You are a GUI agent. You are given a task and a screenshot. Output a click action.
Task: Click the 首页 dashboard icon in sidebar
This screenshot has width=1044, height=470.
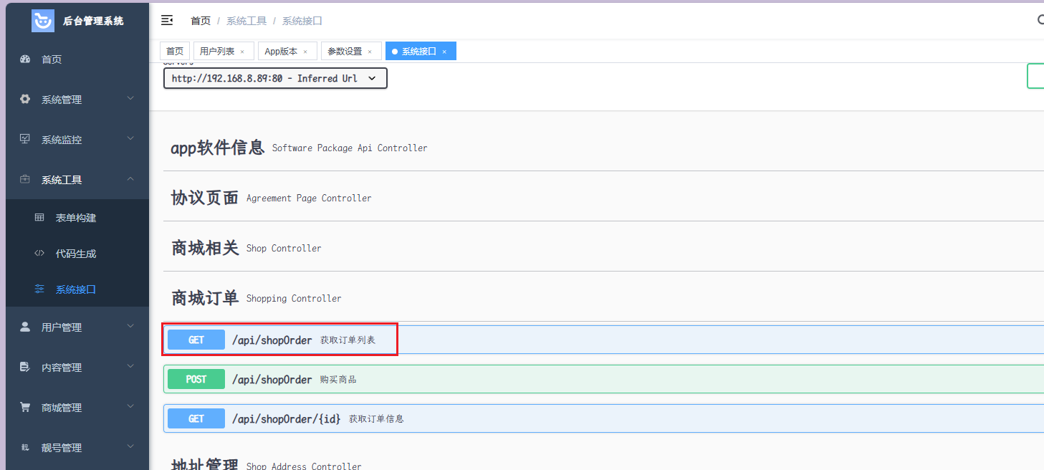pyautogui.click(x=25, y=59)
